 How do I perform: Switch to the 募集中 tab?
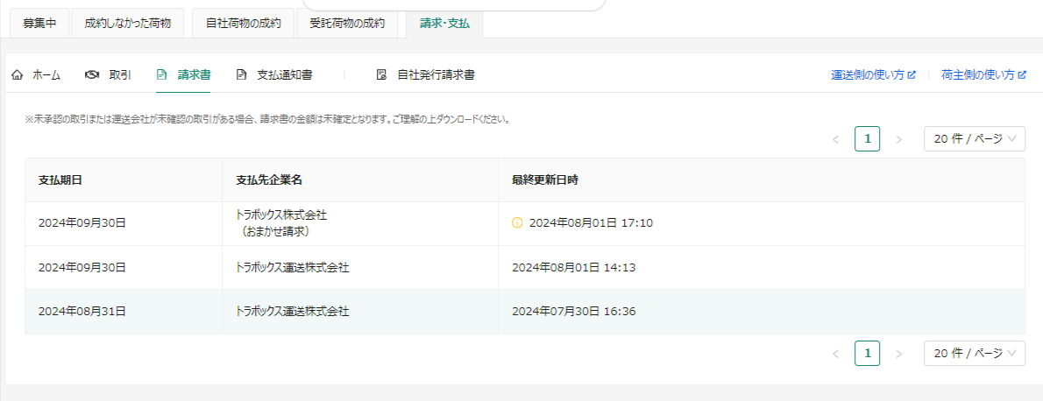point(39,24)
